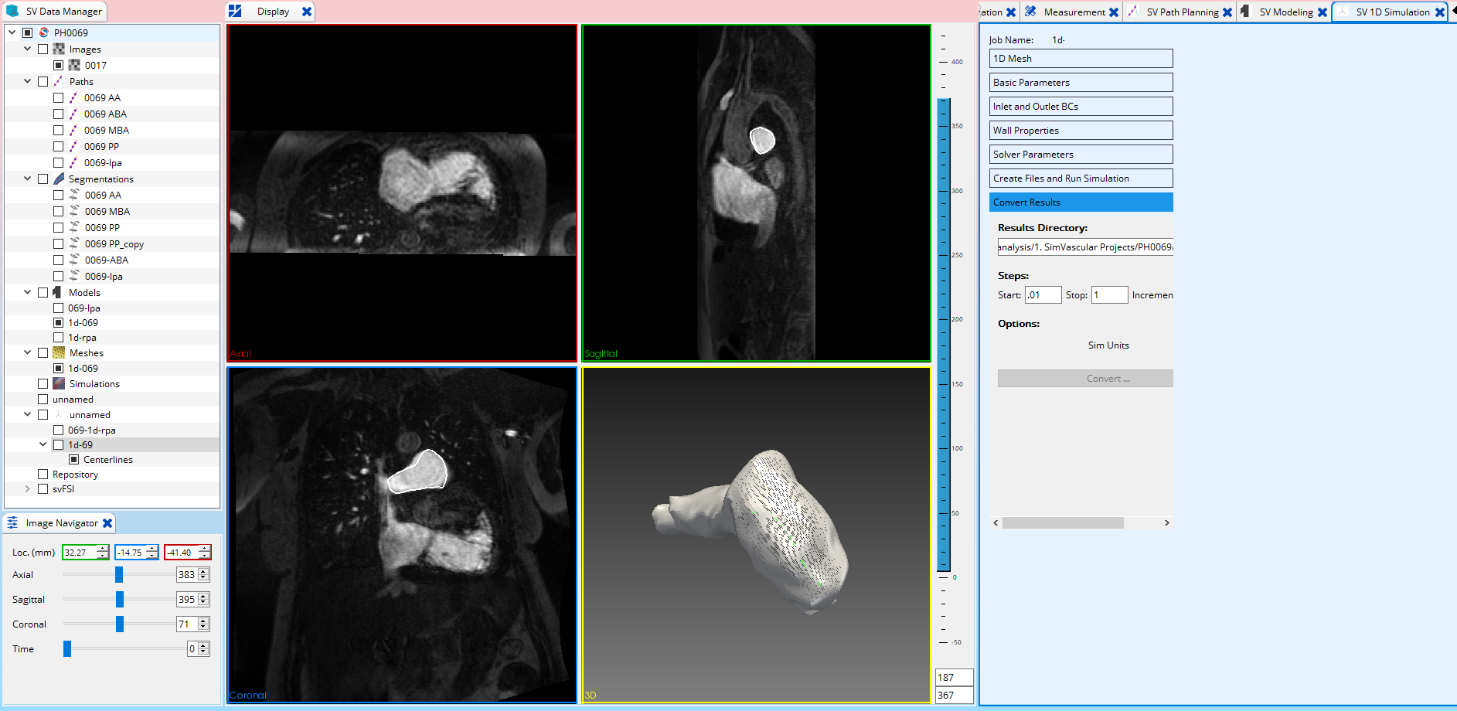Screen dimensions: 1457x711
Task: Expand the svFSI tree node
Action: coord(28,488)
